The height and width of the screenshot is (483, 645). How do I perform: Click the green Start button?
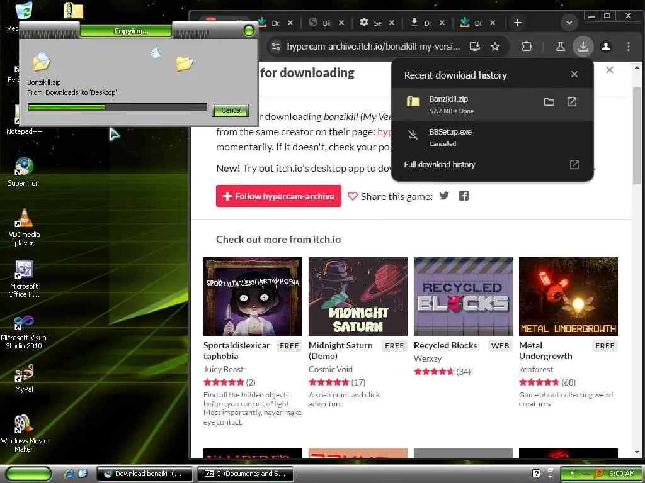(29, 474)
